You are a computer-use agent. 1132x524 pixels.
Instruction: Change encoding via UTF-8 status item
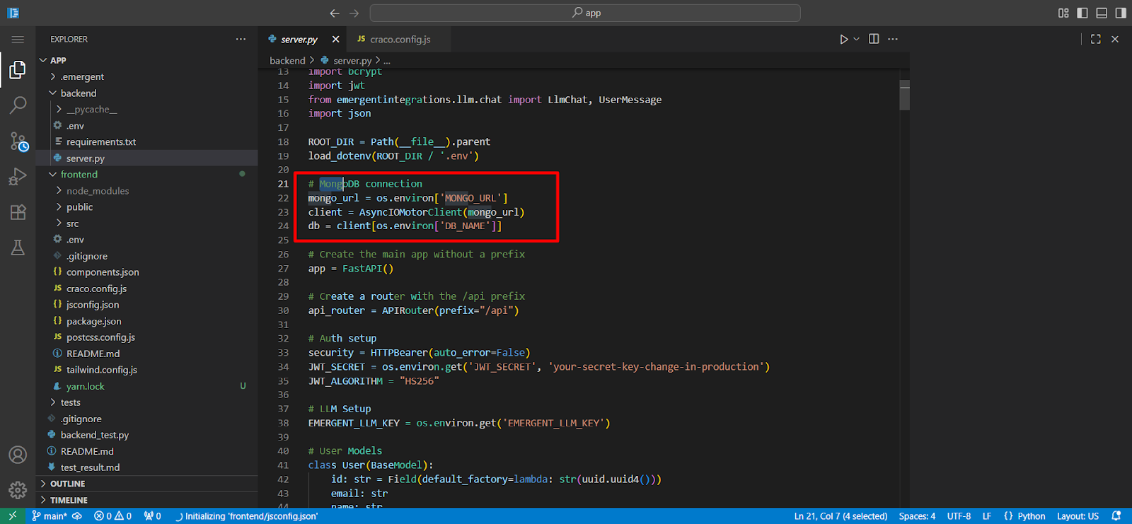(959, 516)
